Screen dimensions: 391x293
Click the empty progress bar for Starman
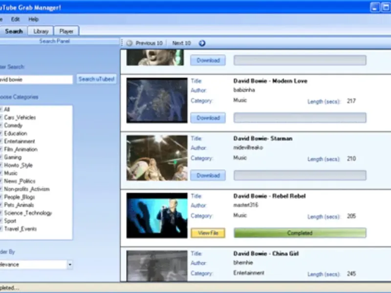pos(300,175)
